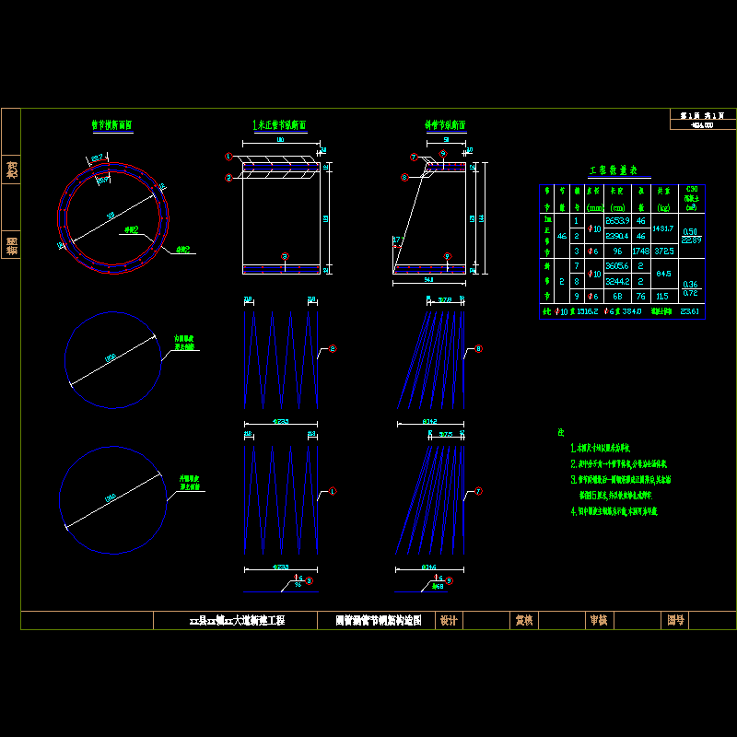Click the 圆管涵管节钢筋构造图 drawing name
Screen dimensions: 737x737
coord(379,620)
